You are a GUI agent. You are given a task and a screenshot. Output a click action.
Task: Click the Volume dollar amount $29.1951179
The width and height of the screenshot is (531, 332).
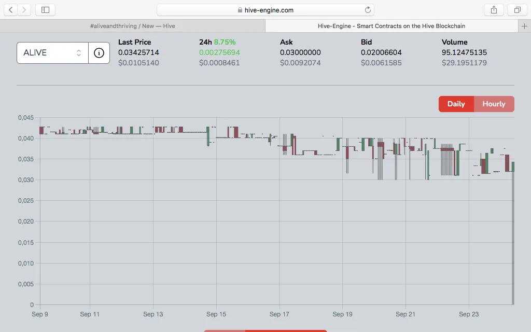click(464, 63)
